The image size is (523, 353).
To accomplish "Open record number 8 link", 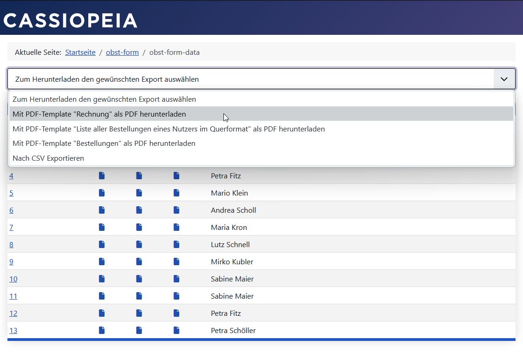I will pos(12,244).
